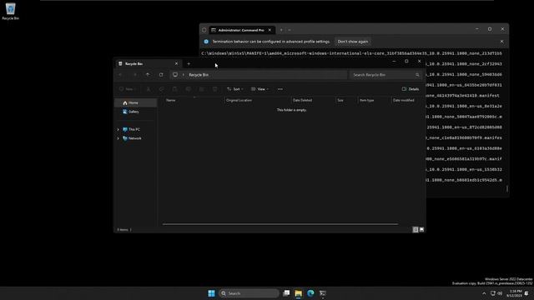534x300 pixels.
Task: Open the Windows Start menu
Action: click(x=211, y=293)
